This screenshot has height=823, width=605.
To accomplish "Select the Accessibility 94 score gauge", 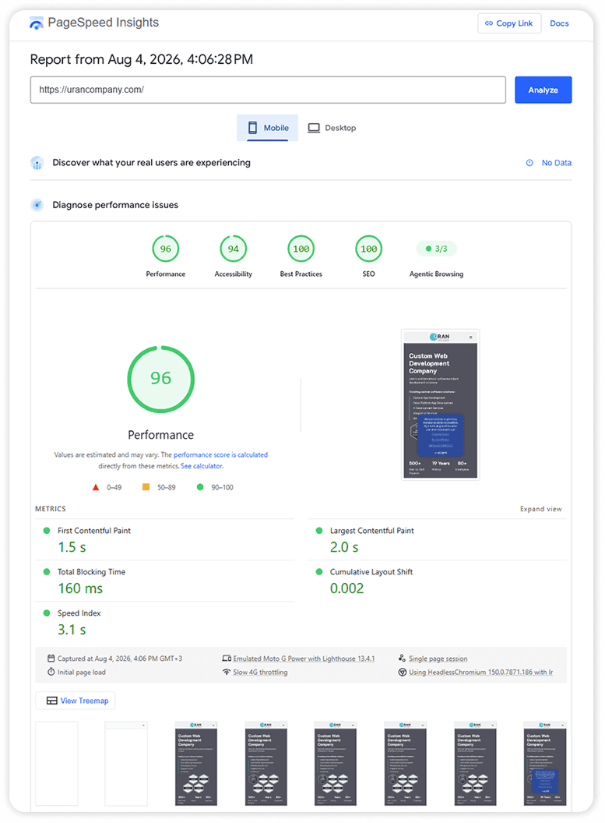I will (234, 249).
